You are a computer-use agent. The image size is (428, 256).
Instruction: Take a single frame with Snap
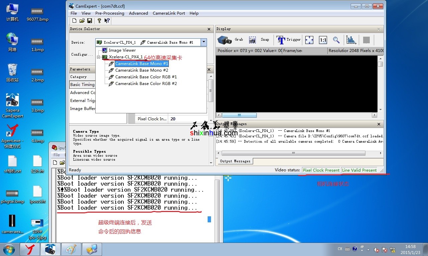pos(252,40)
